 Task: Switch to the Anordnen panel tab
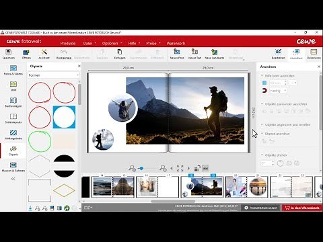click(x=296, y=54)
